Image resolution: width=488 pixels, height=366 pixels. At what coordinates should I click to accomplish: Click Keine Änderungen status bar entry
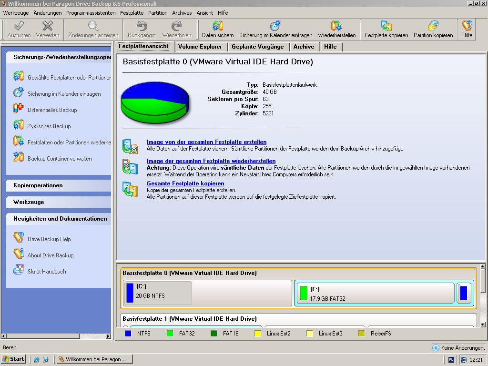pos(459,347)
